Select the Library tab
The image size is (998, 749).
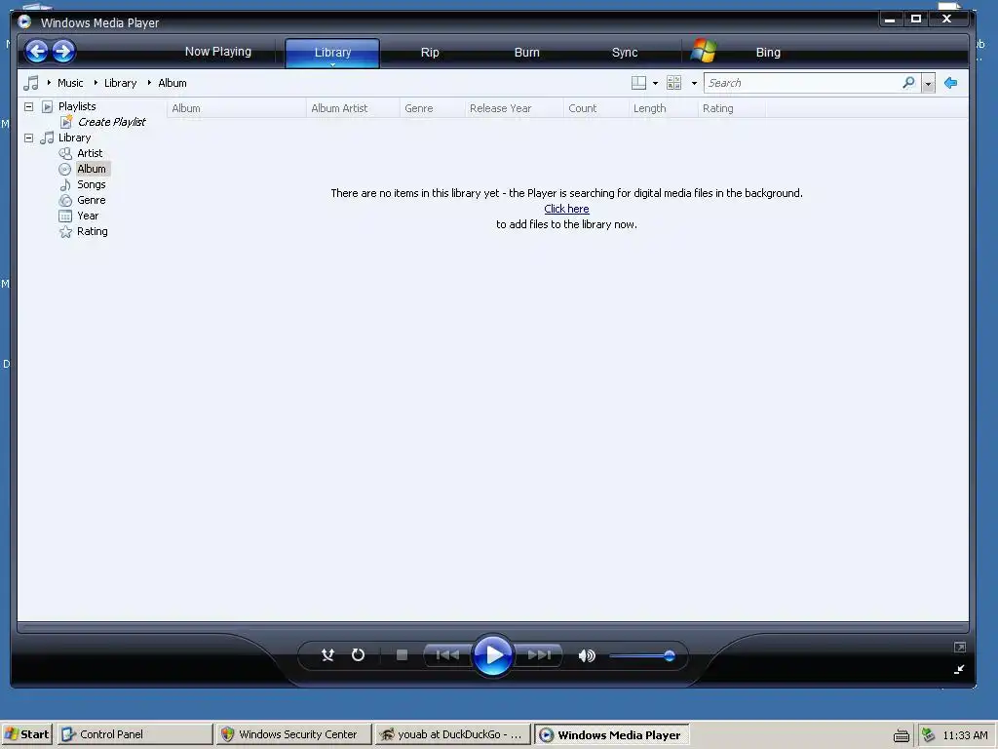[x=332, y=53]
